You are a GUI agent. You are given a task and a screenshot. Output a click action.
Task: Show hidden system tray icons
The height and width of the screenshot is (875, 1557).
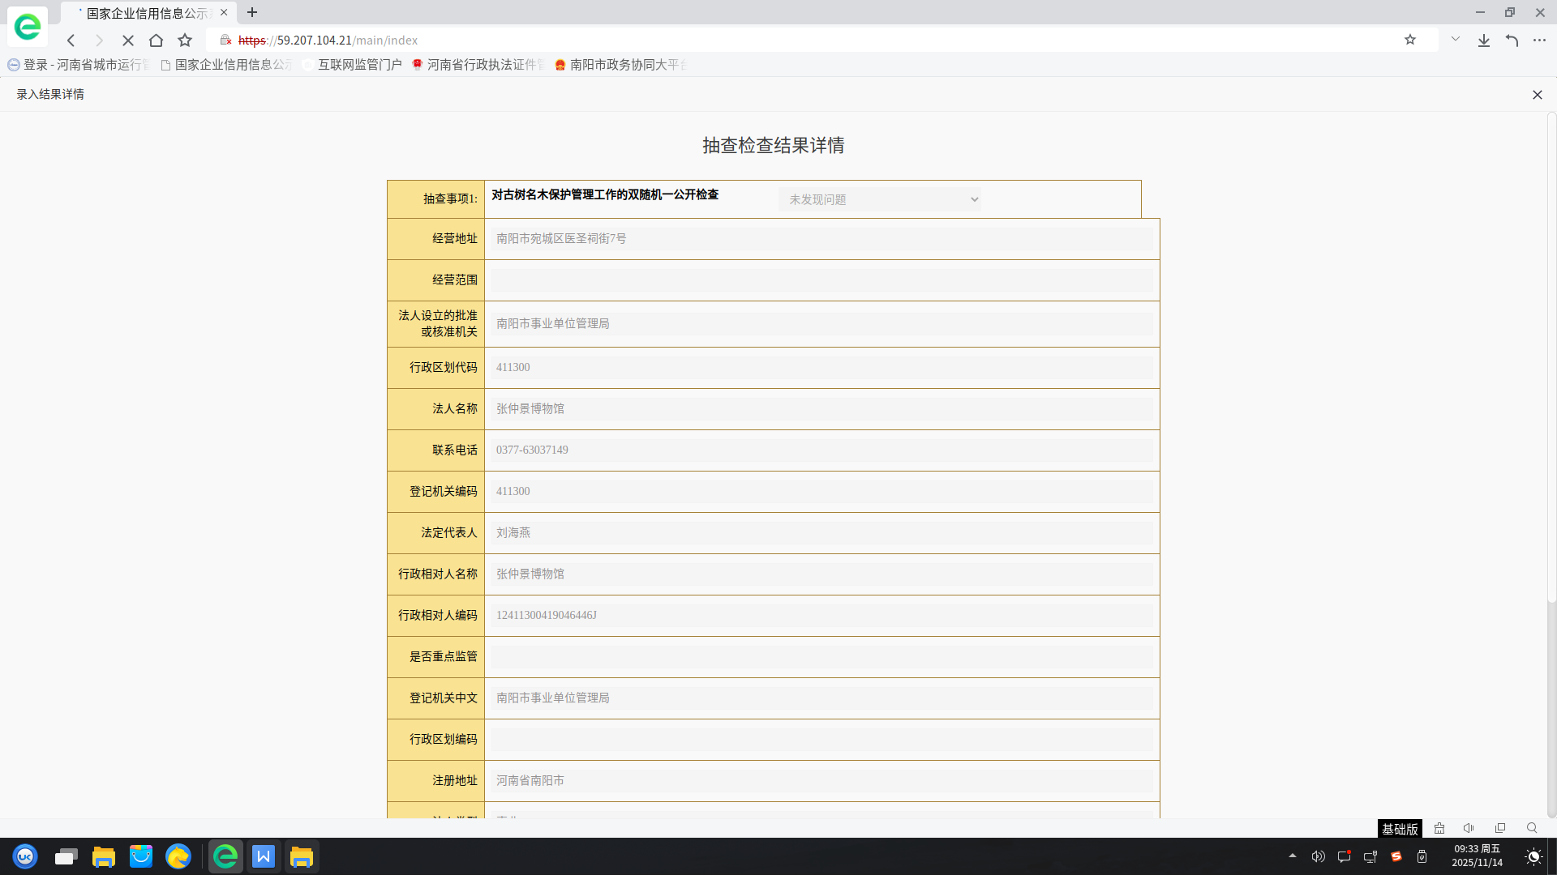click(1293, 856)
